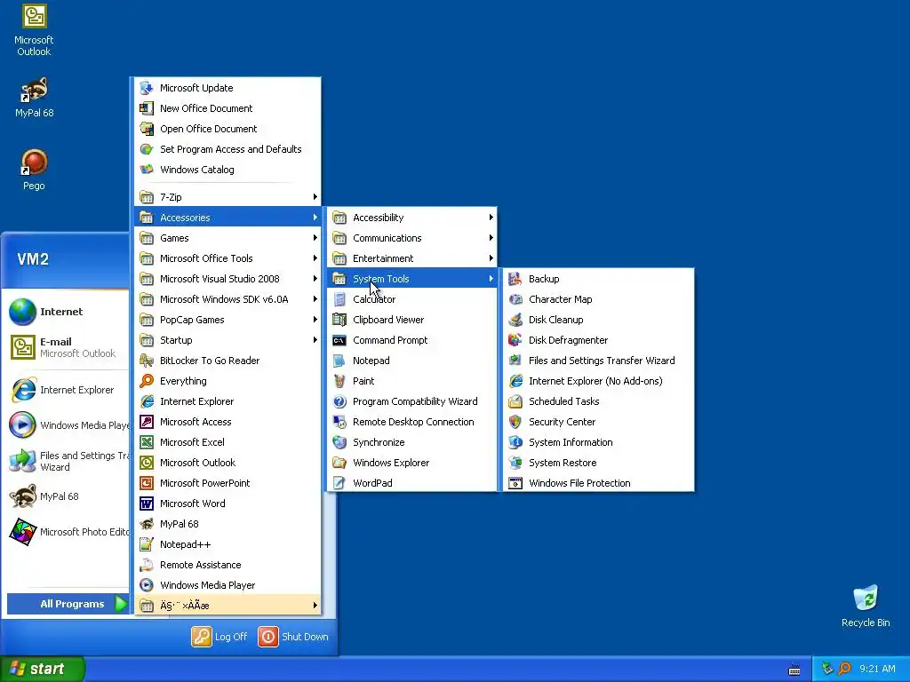Choose Open Office Document
This screenshot has height=682, width=910.
pyautogui.click(x=227, y=129)
